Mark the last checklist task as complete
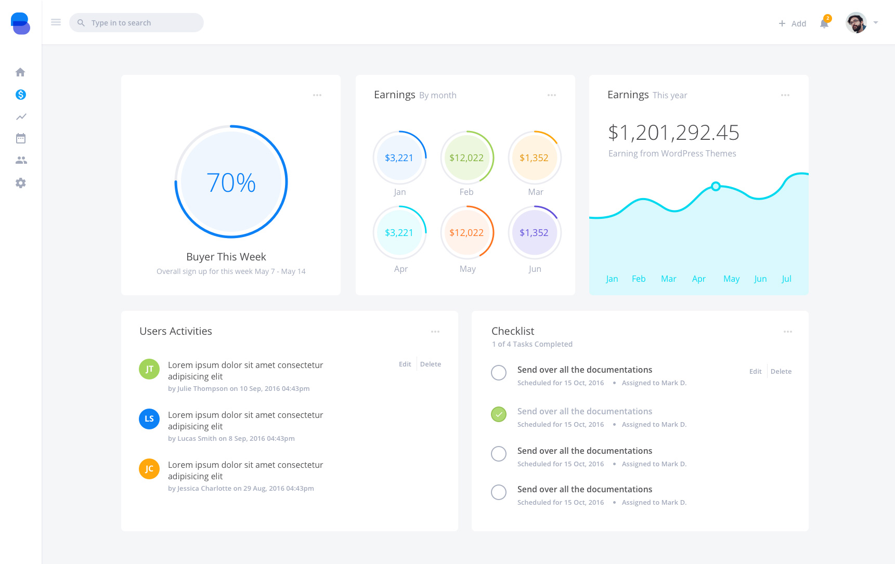This screenshot has width=895, height=564. 499,492
